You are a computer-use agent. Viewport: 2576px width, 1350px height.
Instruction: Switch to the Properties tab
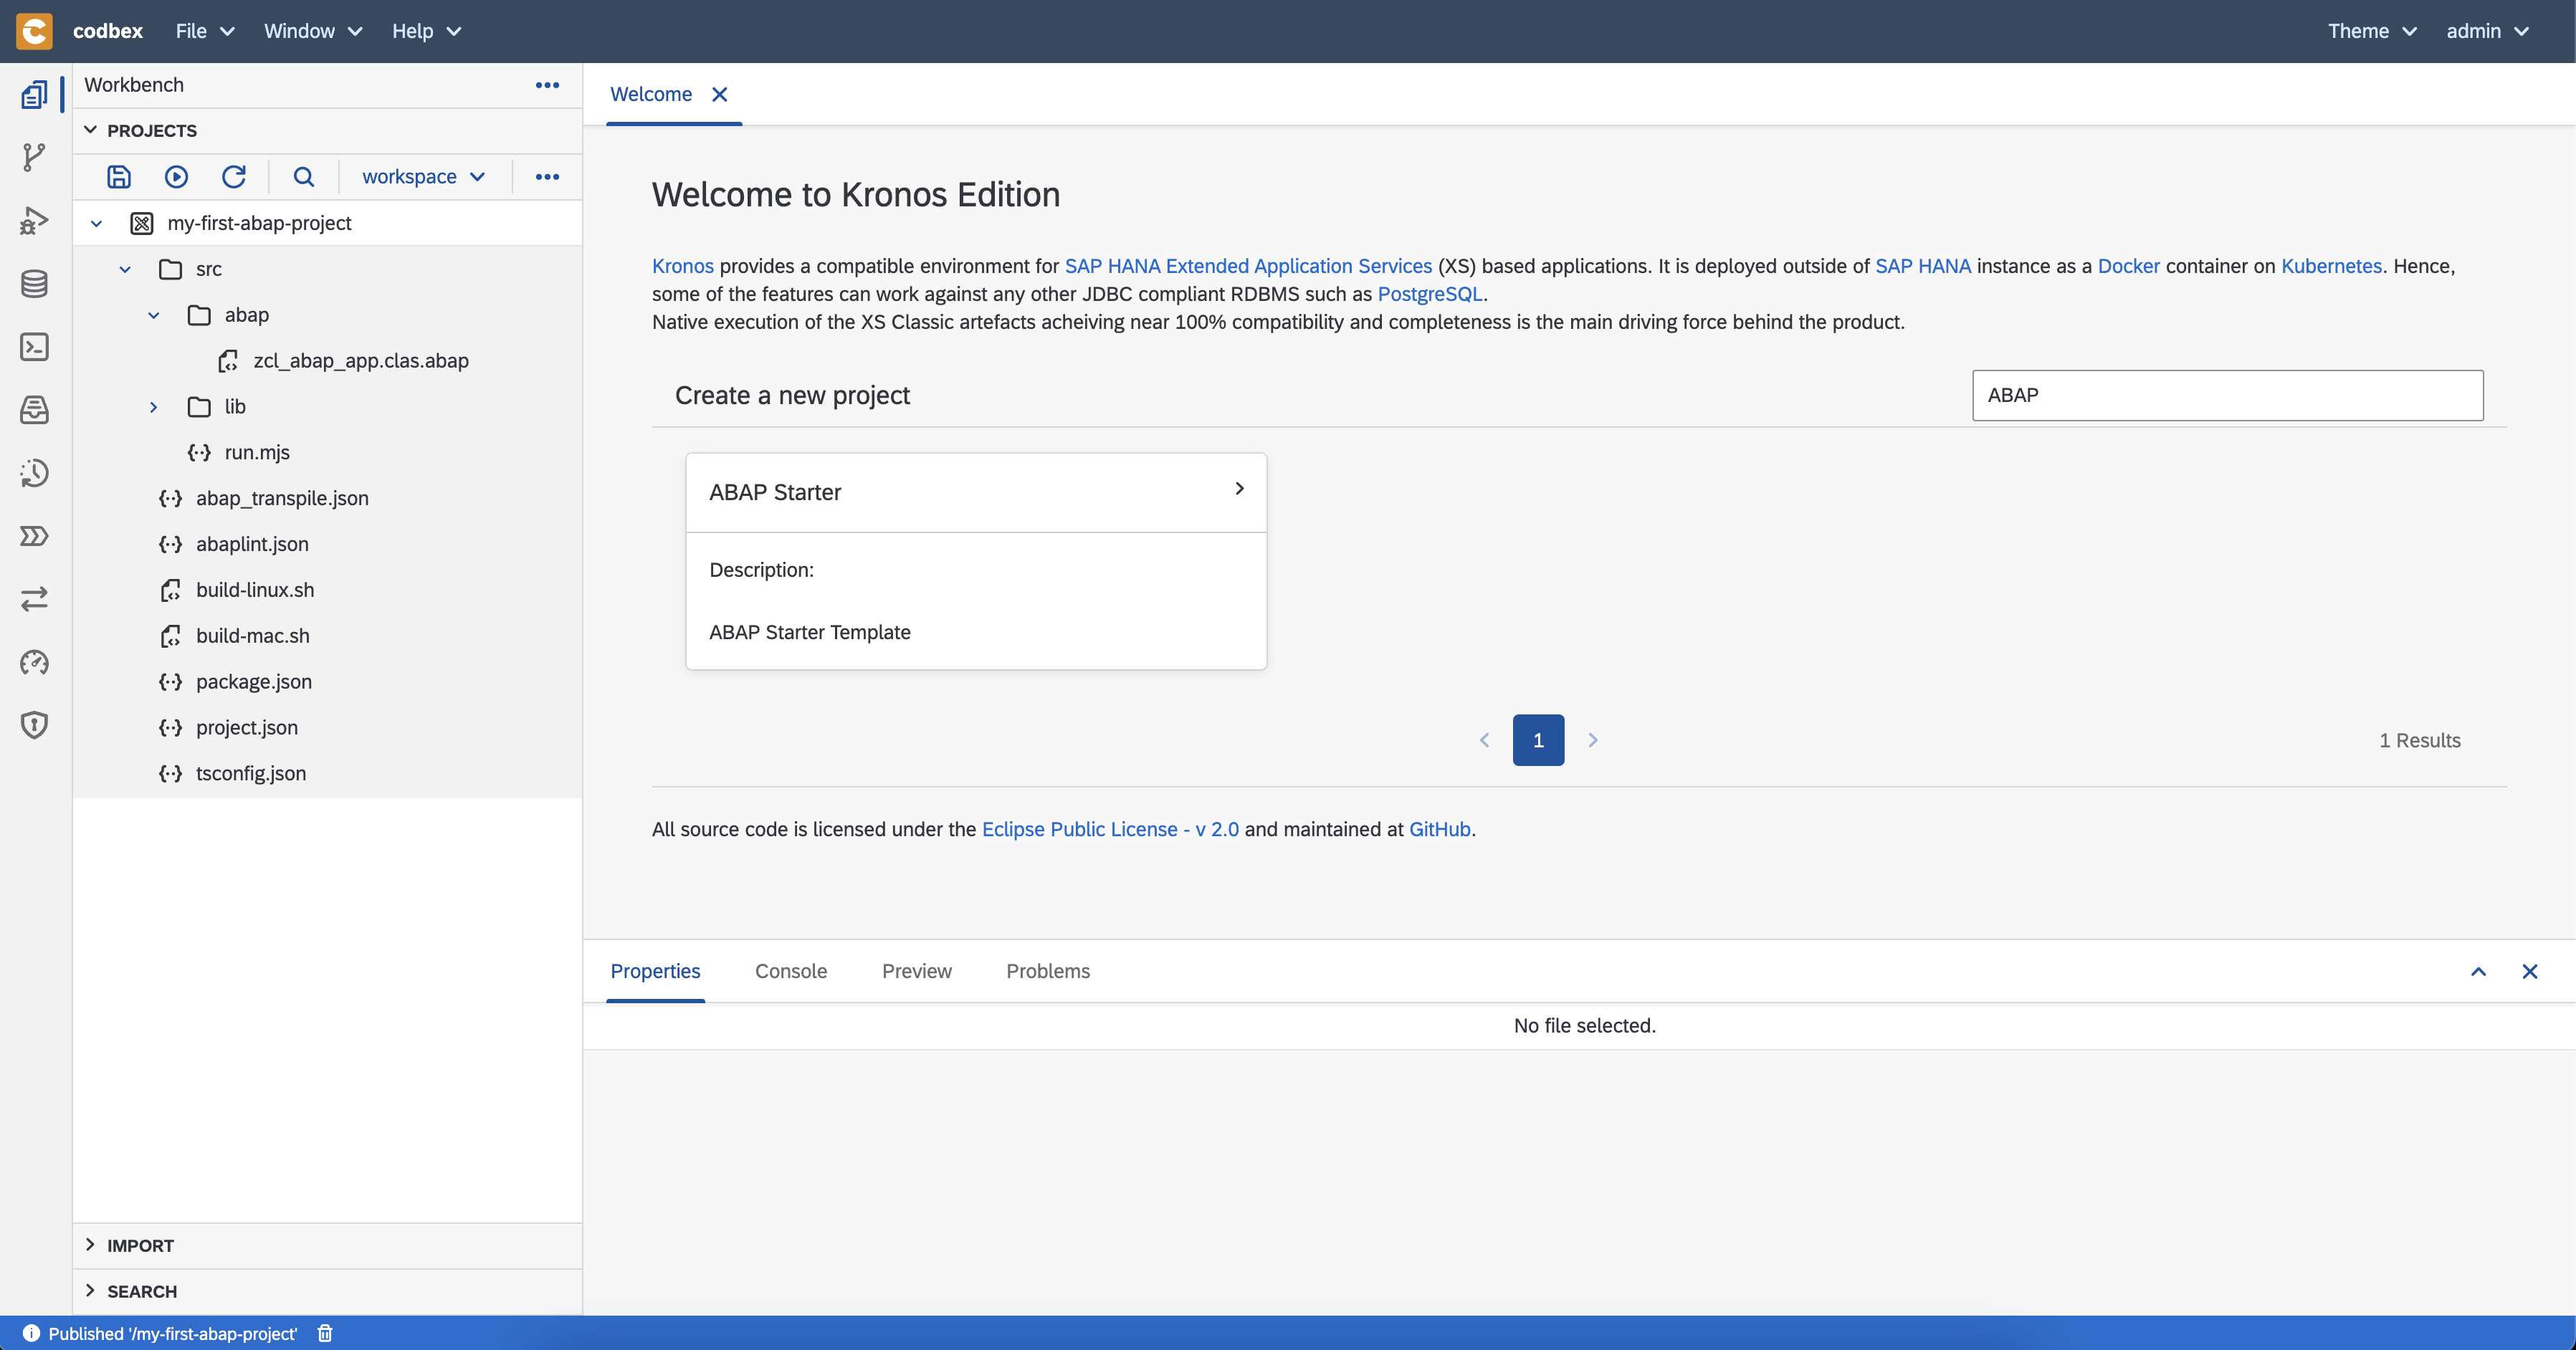pyautogui.click(x=655, y=971)
